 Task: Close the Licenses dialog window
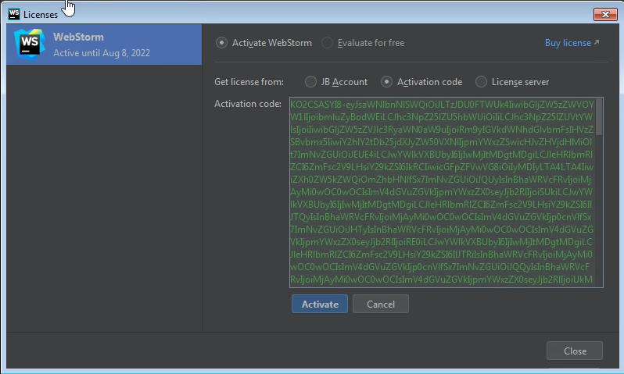coord(605,14)
